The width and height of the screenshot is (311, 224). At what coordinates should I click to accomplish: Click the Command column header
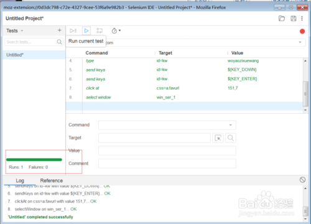click(96, 53)
